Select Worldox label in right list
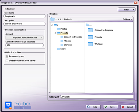139x112 pixels. [x=99, y=44]
